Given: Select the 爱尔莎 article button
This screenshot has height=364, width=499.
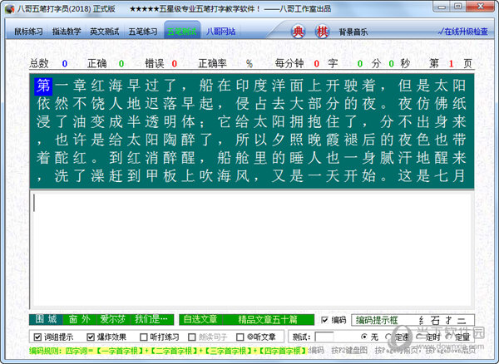Looking at the screenshot, I should (113, 319).
